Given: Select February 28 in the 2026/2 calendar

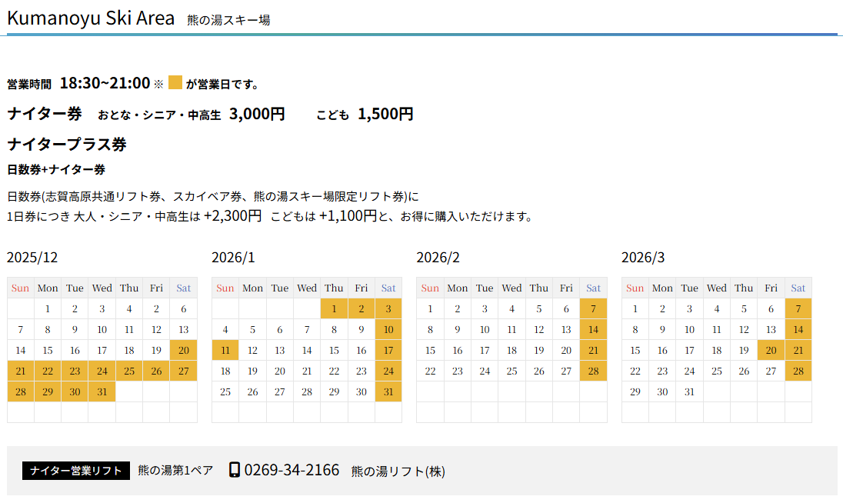Looking at the screenshot, I should click(593, 371).
